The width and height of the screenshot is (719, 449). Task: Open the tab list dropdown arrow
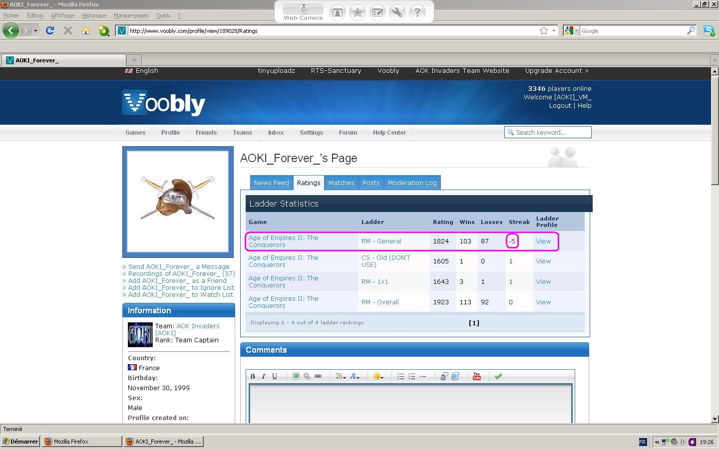pyautogui.click(x=714, y=60)
